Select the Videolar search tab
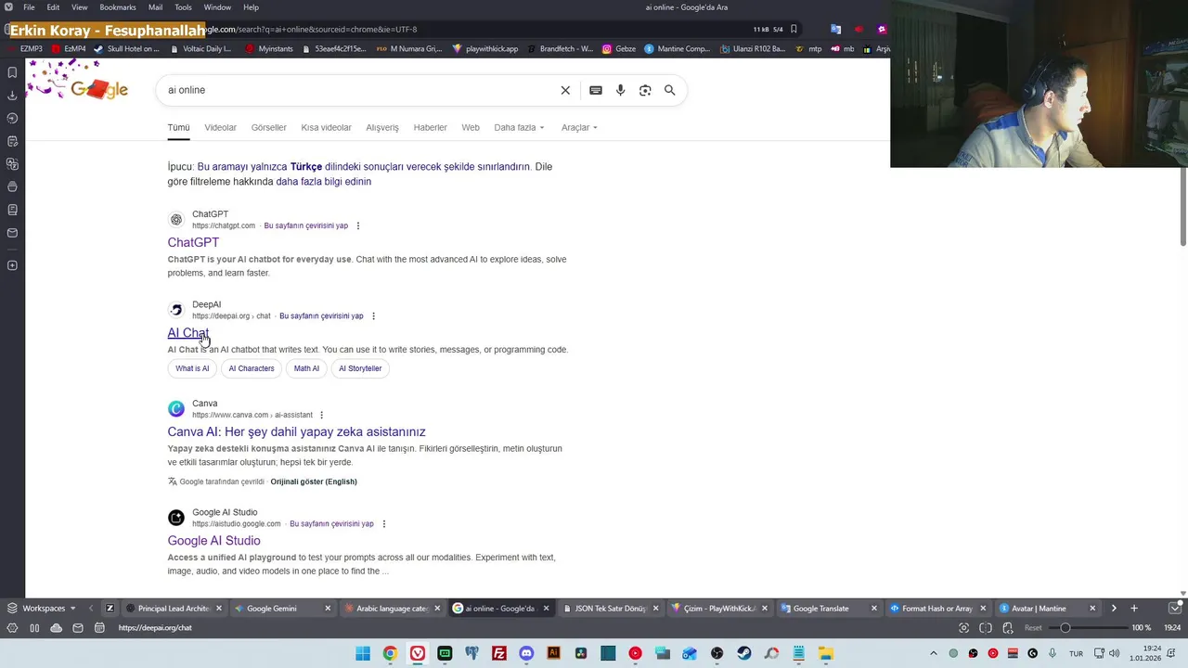The height and width of the screenshot is (668, 1188). [220, 127]
